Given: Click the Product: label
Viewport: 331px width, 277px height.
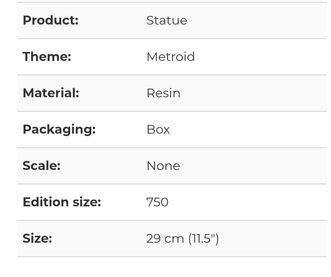Looking at the screenshot, I should tap(51, 20).
